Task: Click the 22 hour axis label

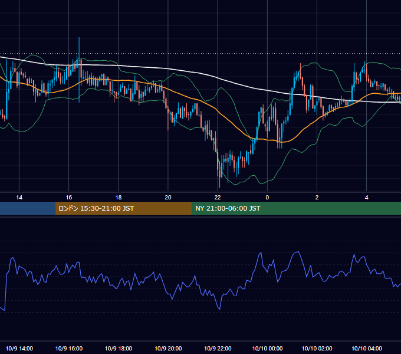Action: [x=218, y=198]
